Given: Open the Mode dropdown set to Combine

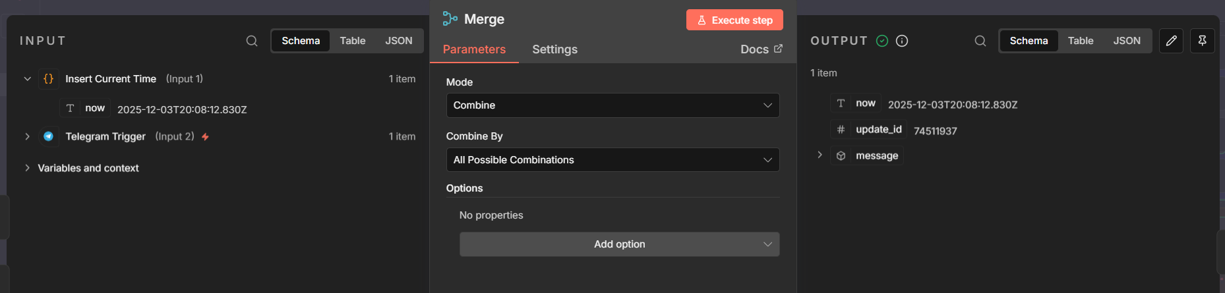Looking at the screenshot, I should pos(612,105).
